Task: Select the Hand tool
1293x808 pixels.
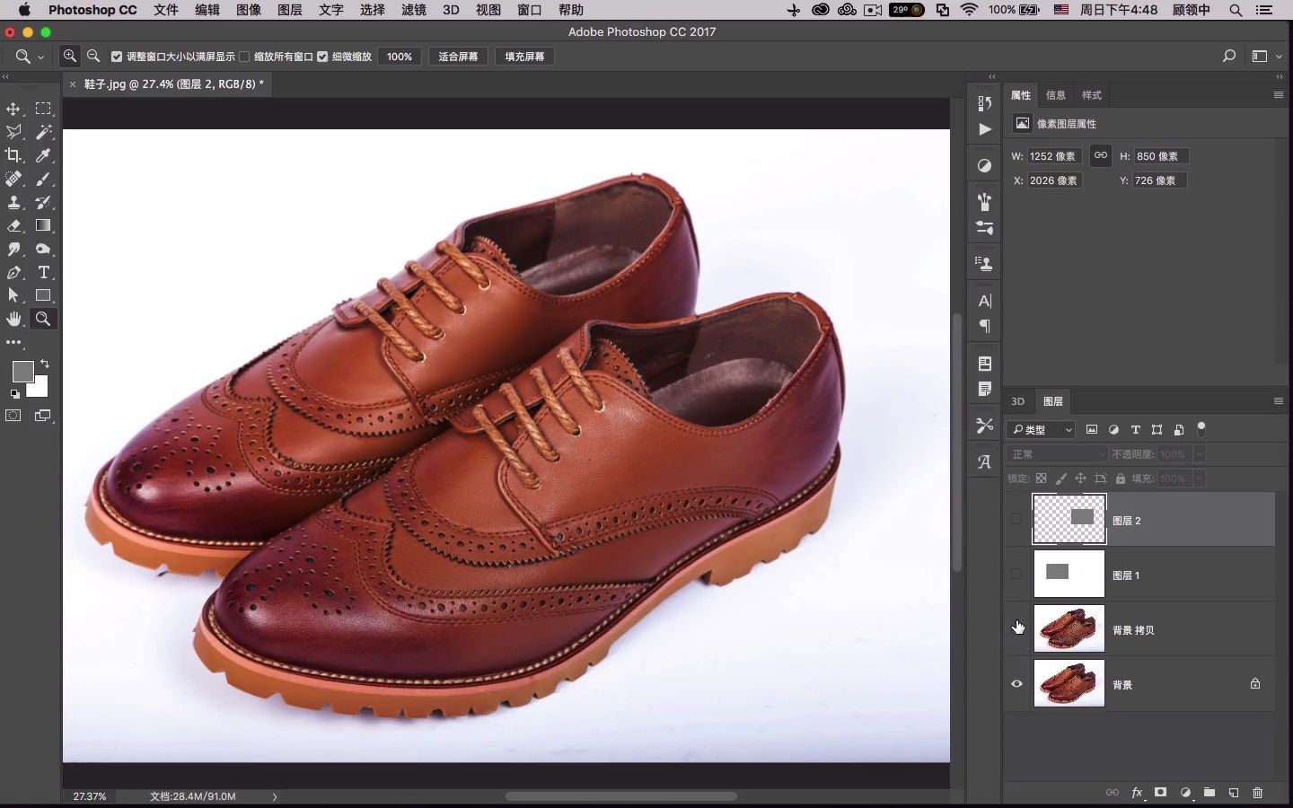Action: tap(13, 319)
